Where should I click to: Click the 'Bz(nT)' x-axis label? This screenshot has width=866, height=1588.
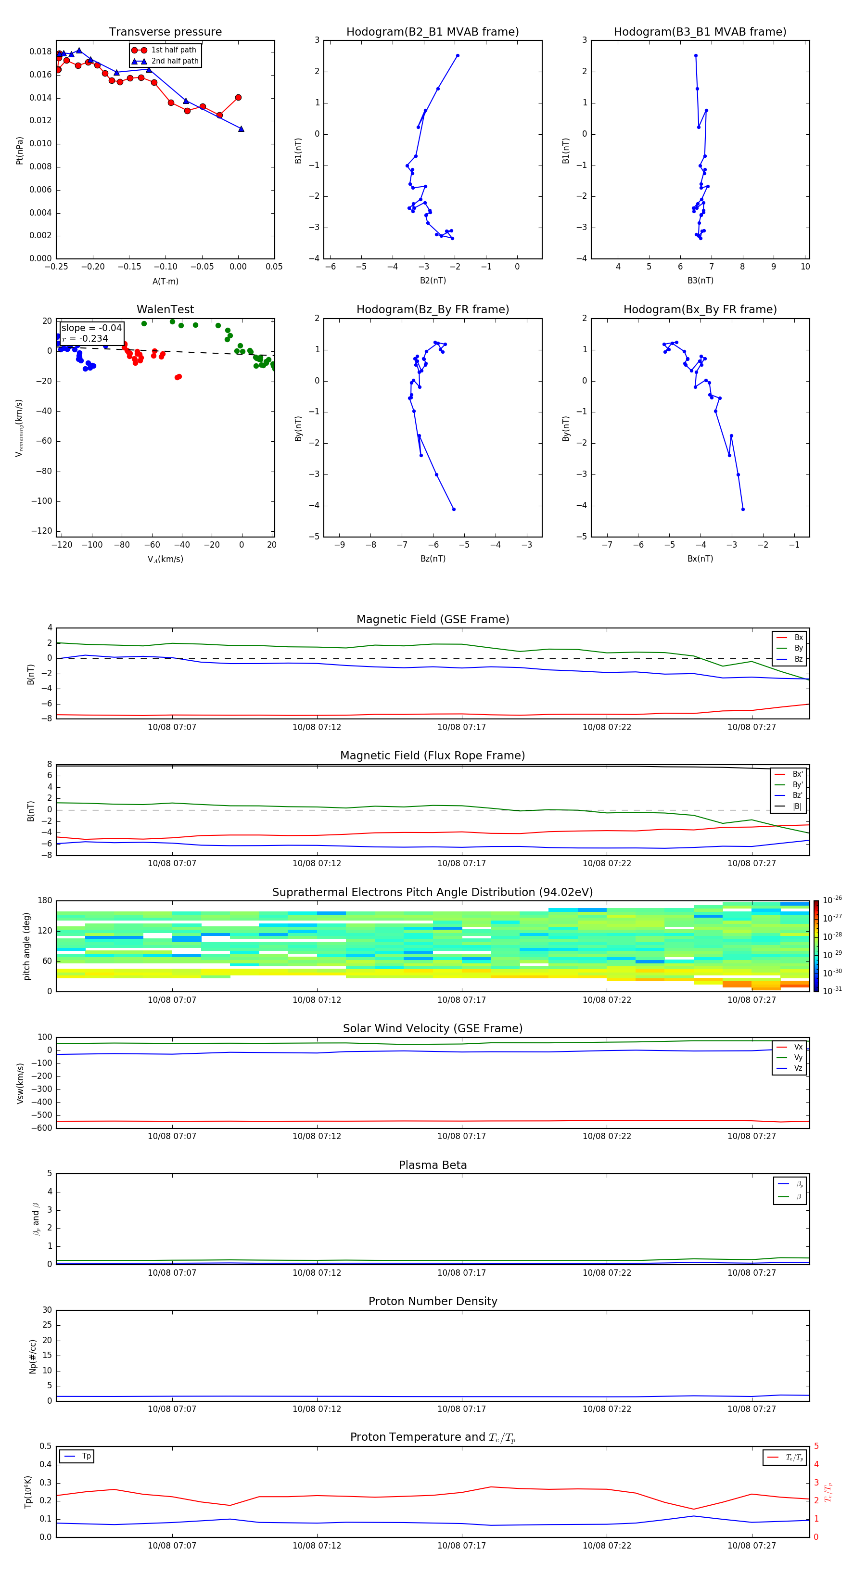[x=433, y=559]
